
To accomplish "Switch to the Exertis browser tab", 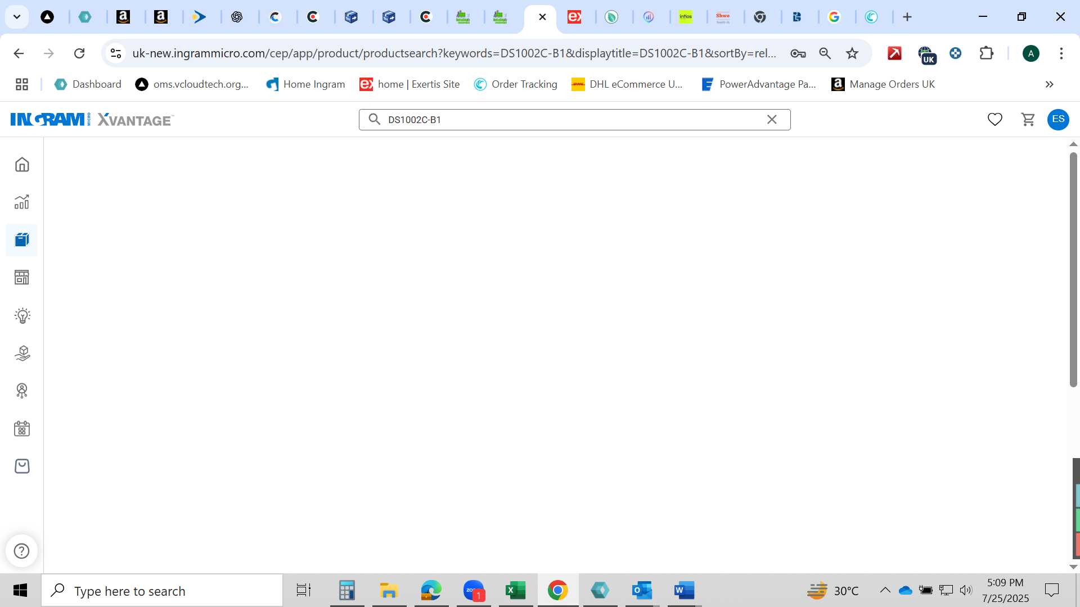I will (x=574, y=17).
